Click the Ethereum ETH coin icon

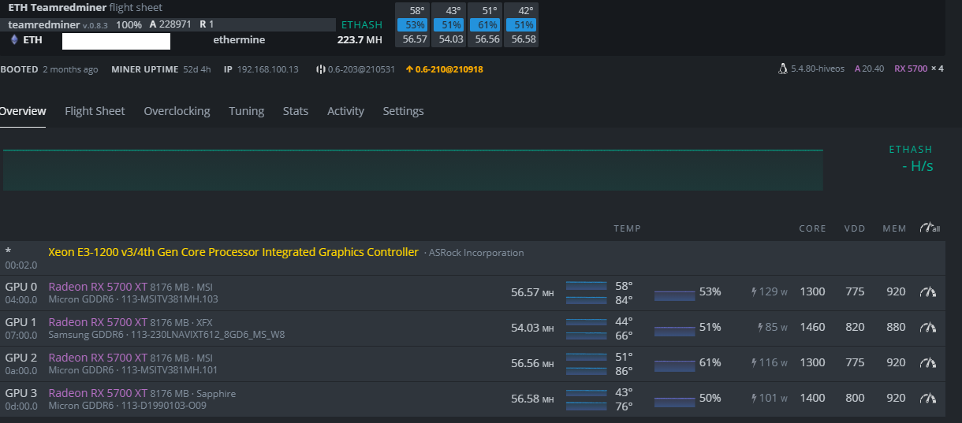13,39
